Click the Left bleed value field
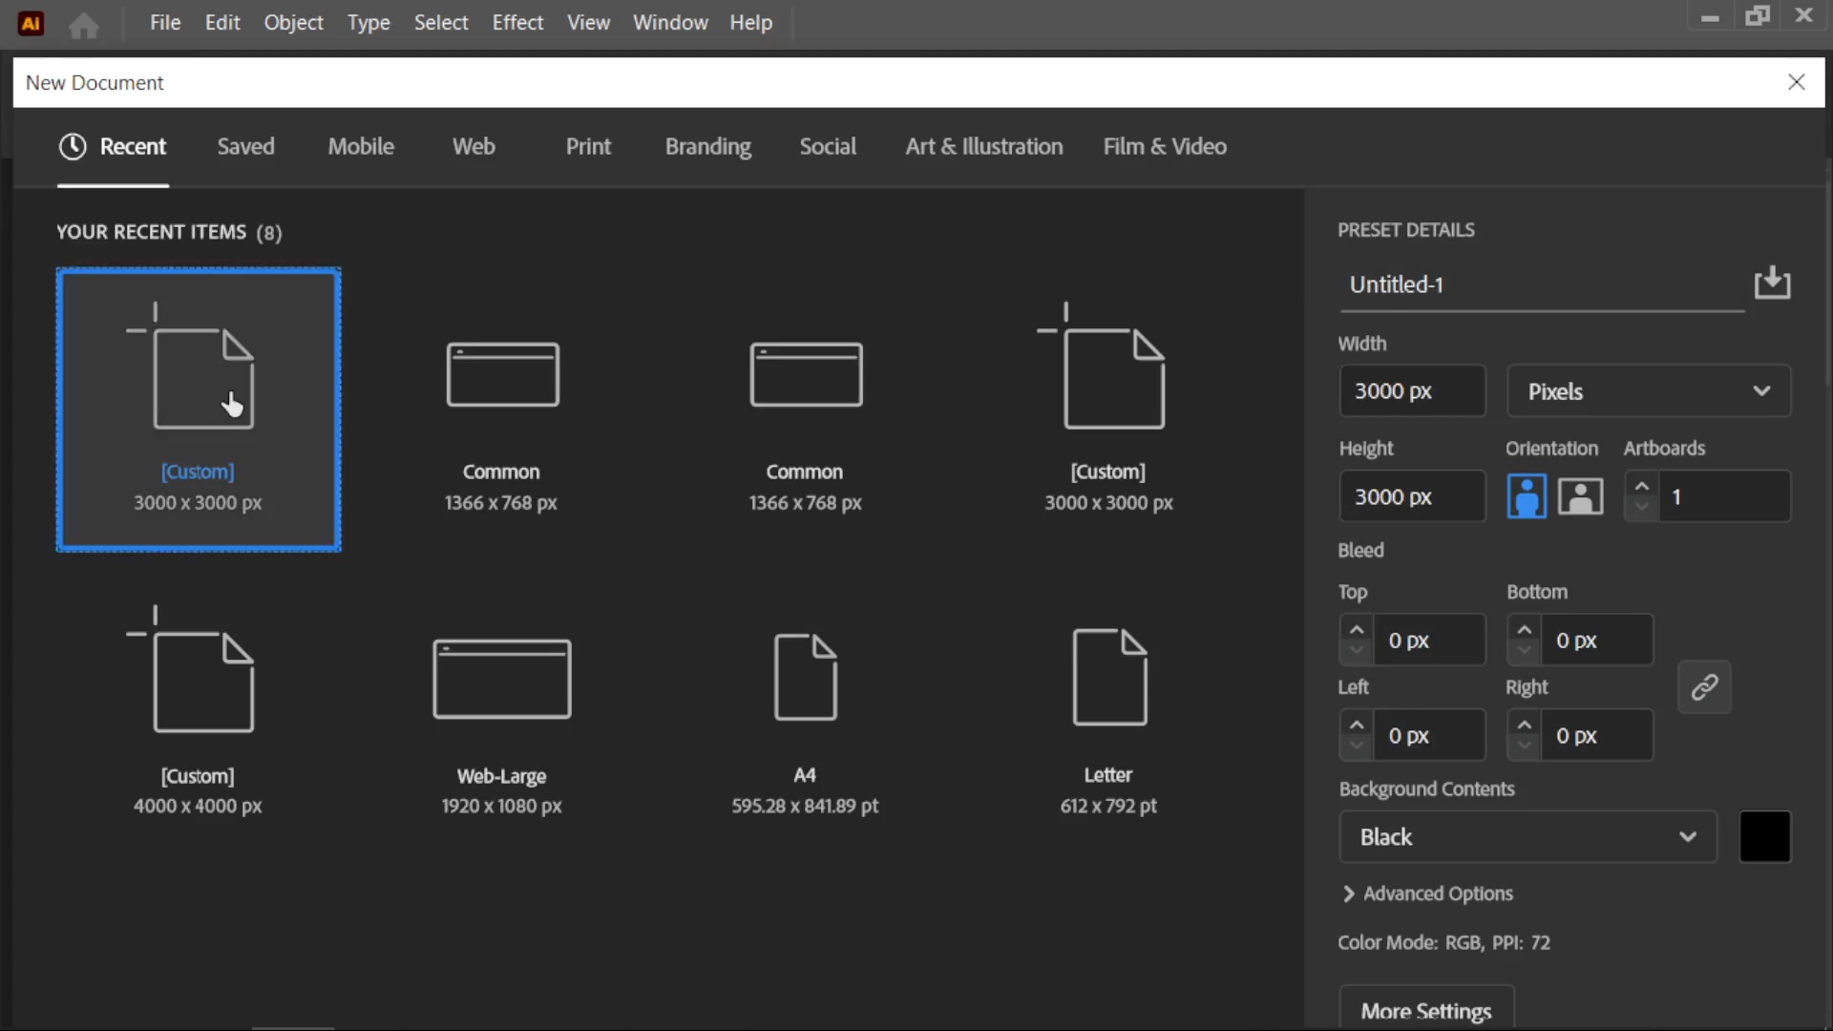The image size is (1833, 1031). tap(1429, 735)
